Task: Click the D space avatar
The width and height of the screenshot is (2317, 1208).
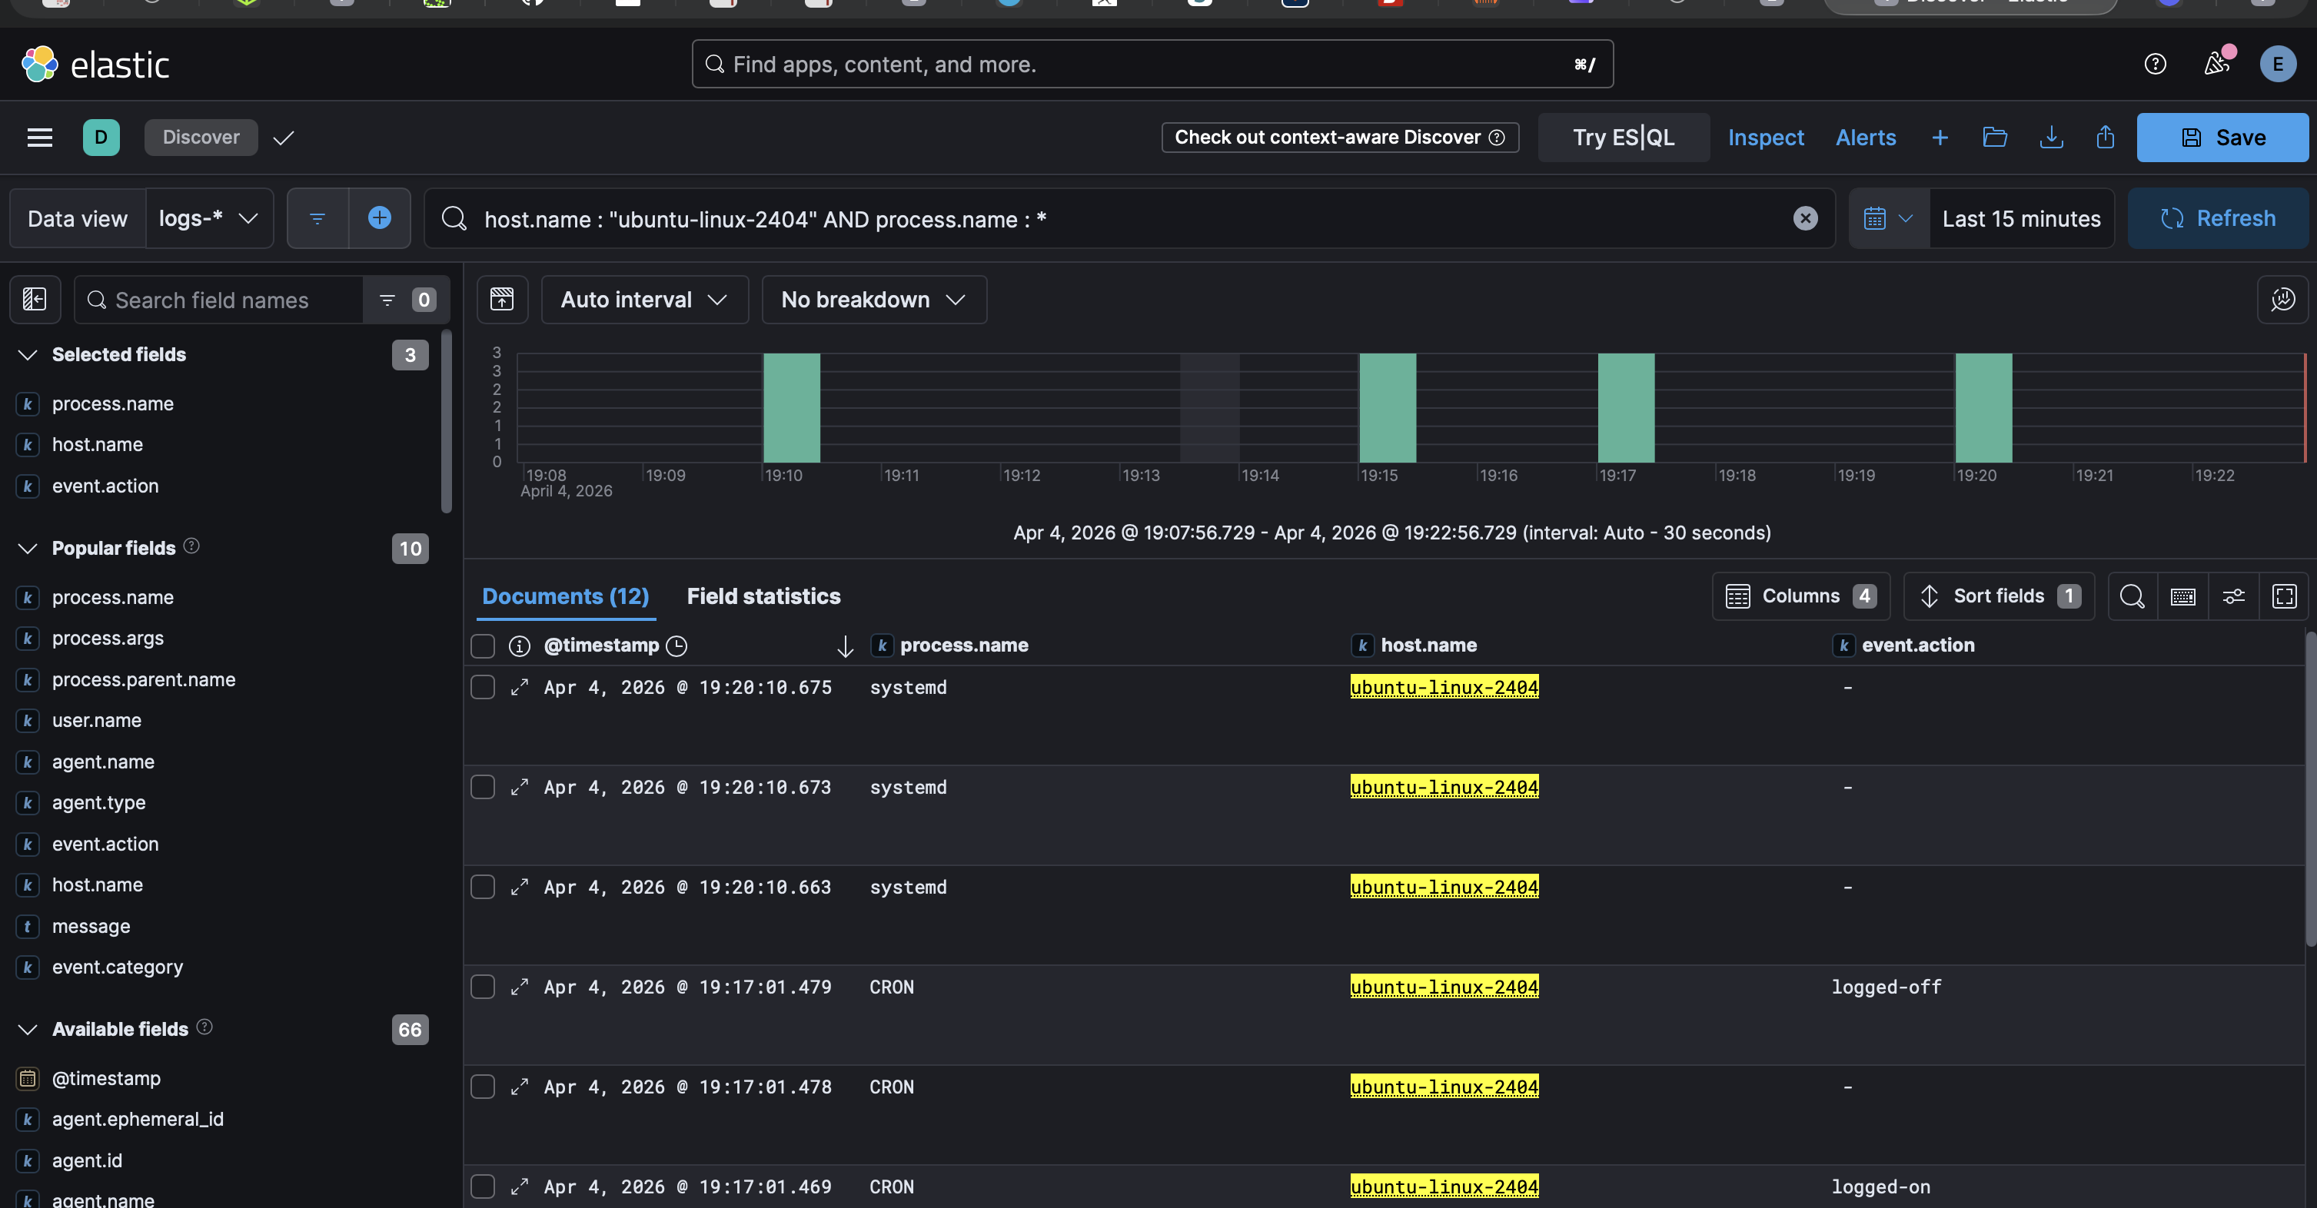Action: (x=101, y=138)
